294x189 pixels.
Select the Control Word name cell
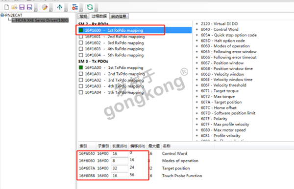(x=174, y=153)
